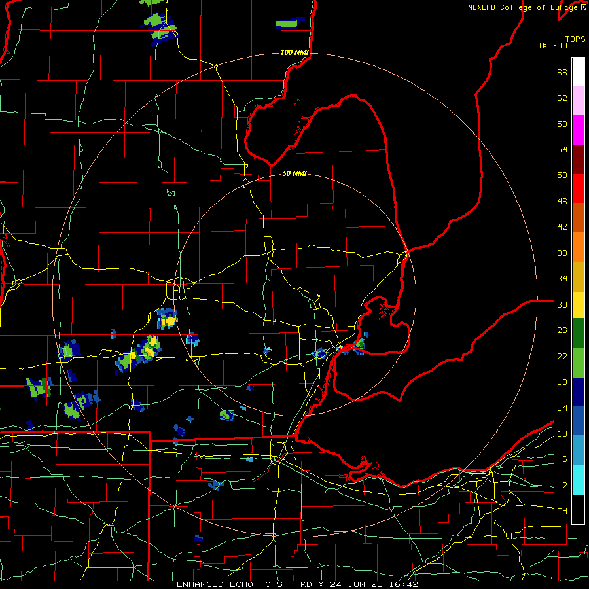Screen dimensions: 589x589
Task: Click the cyan swatch near 2 K FT
Action: pyautogui.click(x=578, y=480)
